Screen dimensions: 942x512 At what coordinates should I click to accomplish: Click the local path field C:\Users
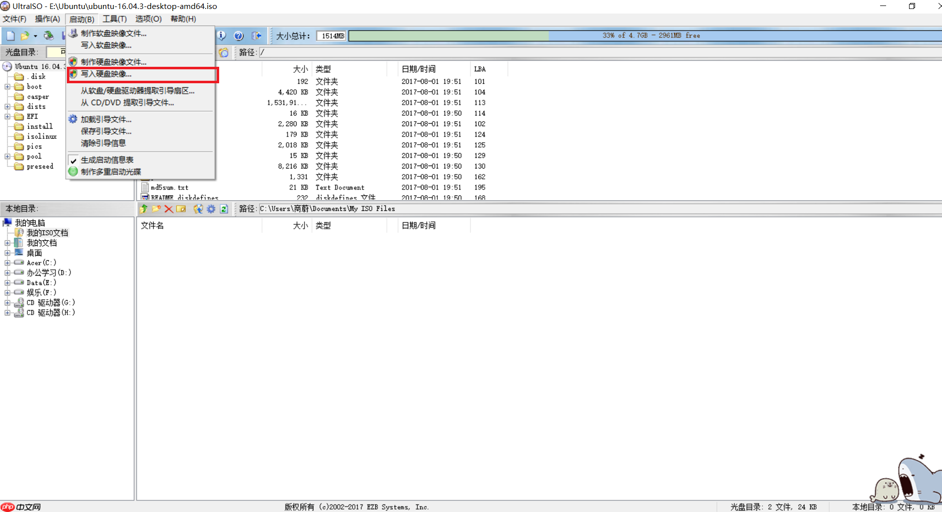(601, 209)
